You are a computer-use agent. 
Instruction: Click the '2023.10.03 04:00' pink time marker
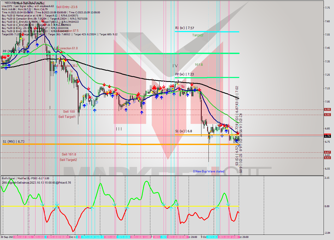click(57, 237)
